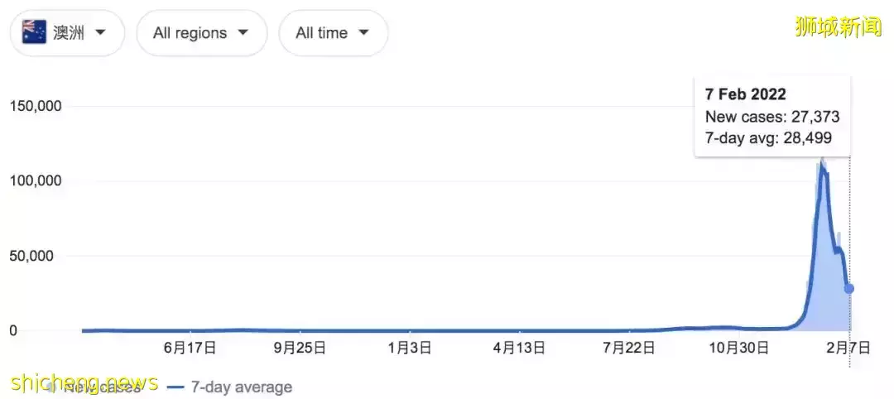
Task: Click the peak of the case curve
Action: click(x=822, y=166)
